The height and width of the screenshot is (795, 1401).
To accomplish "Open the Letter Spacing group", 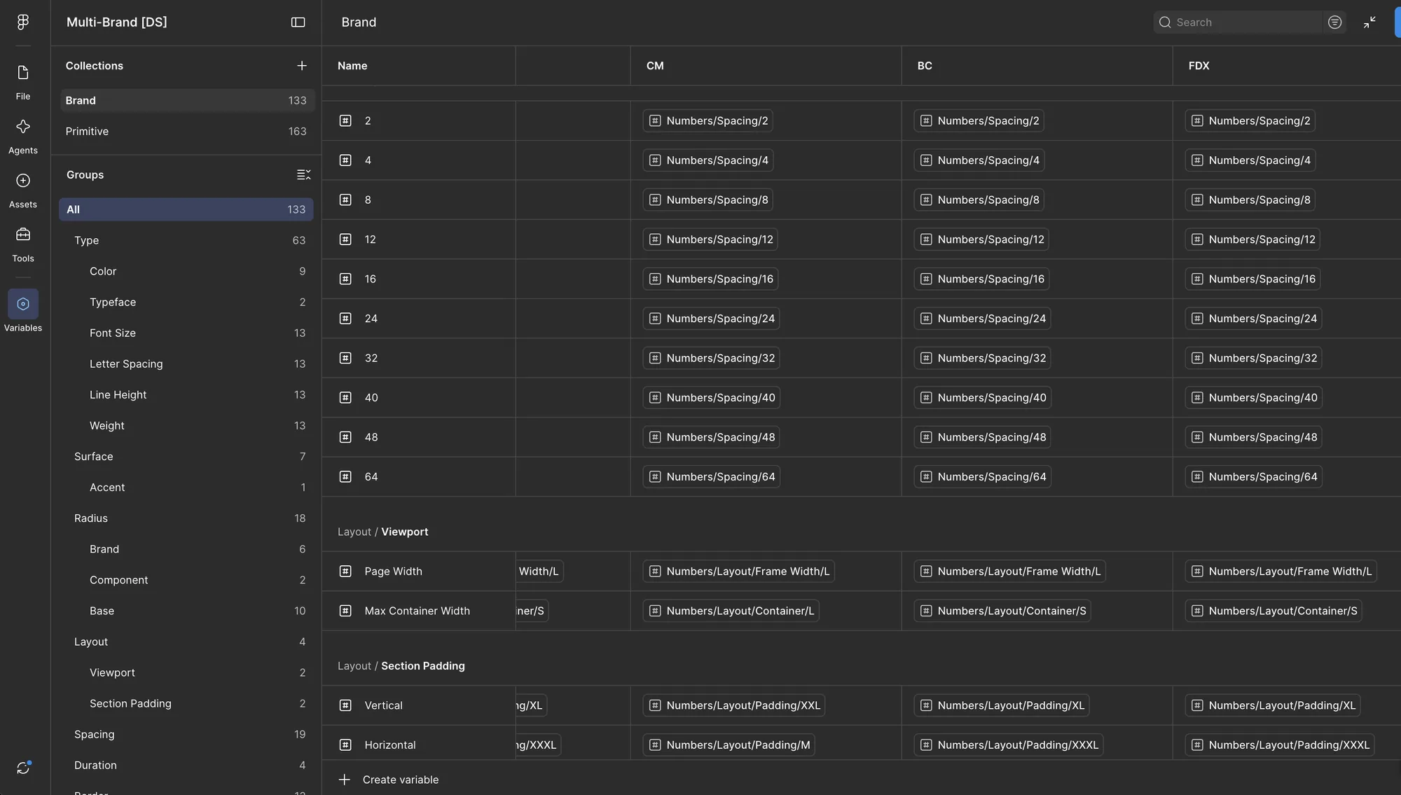I will [186, 364].
